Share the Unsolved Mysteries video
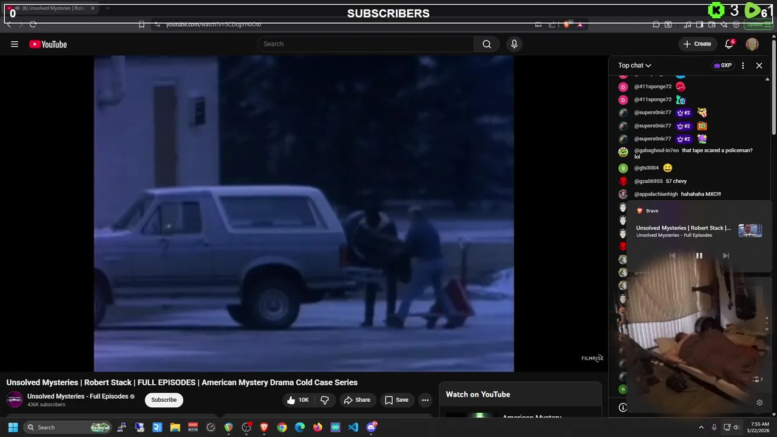The image size is (777, 437). click(357, 400)
